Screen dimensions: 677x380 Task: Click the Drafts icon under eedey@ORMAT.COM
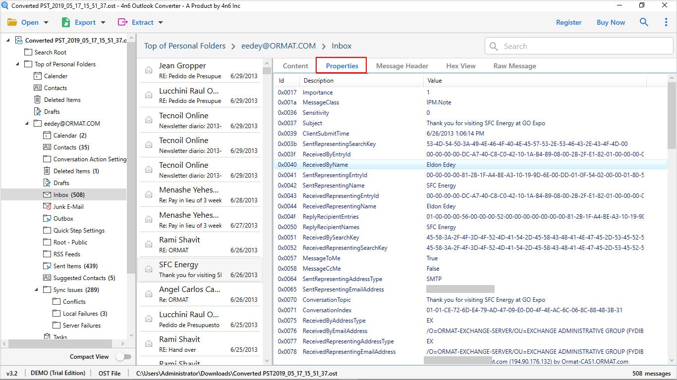click(47, 183)
